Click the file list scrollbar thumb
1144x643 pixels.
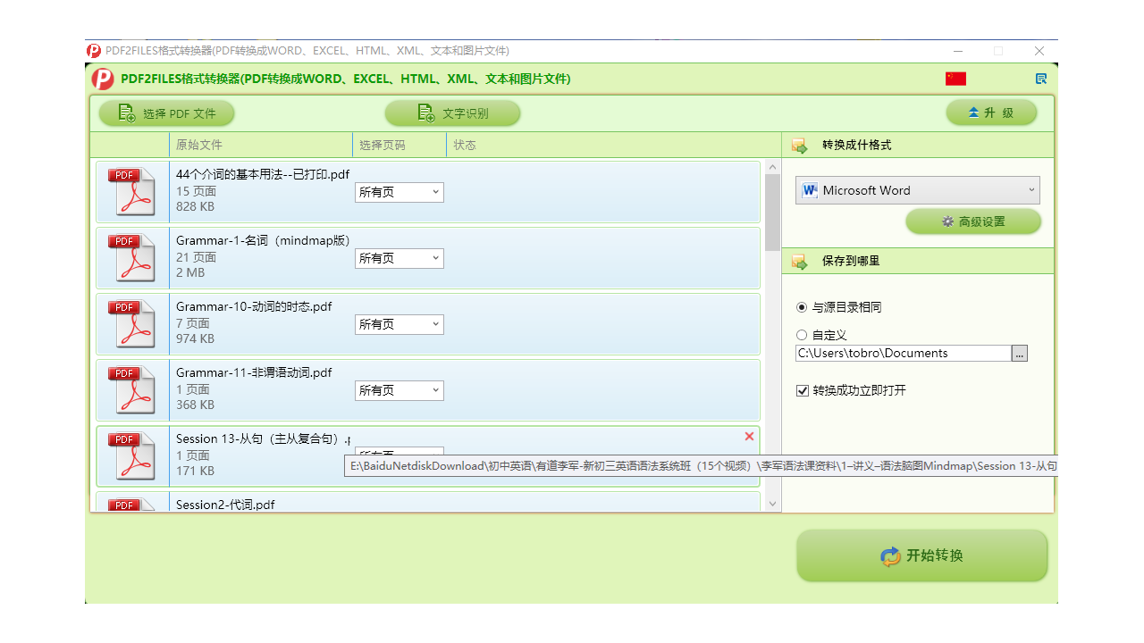[x=773, y=212]
